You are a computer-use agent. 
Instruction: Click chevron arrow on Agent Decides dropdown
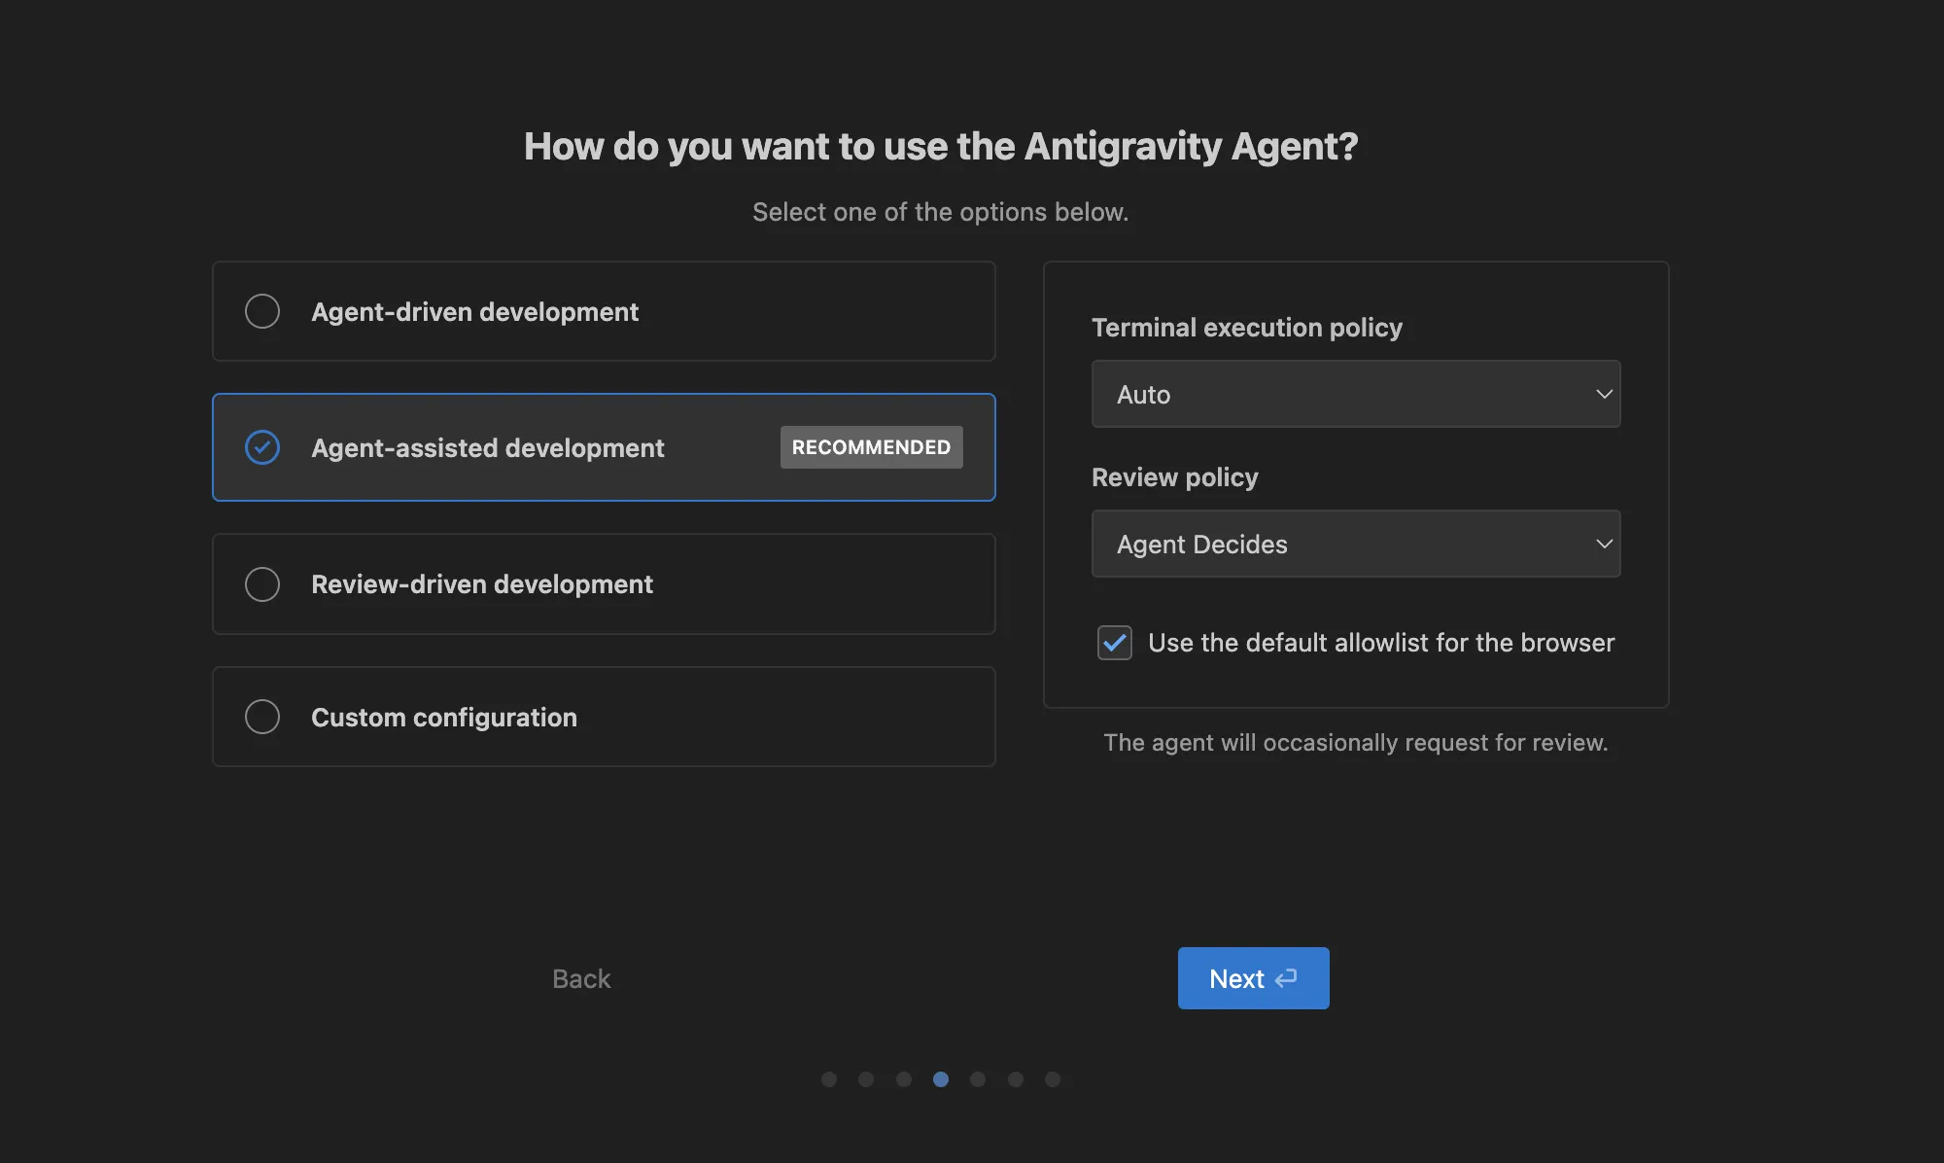click(x=1604, y=544)
